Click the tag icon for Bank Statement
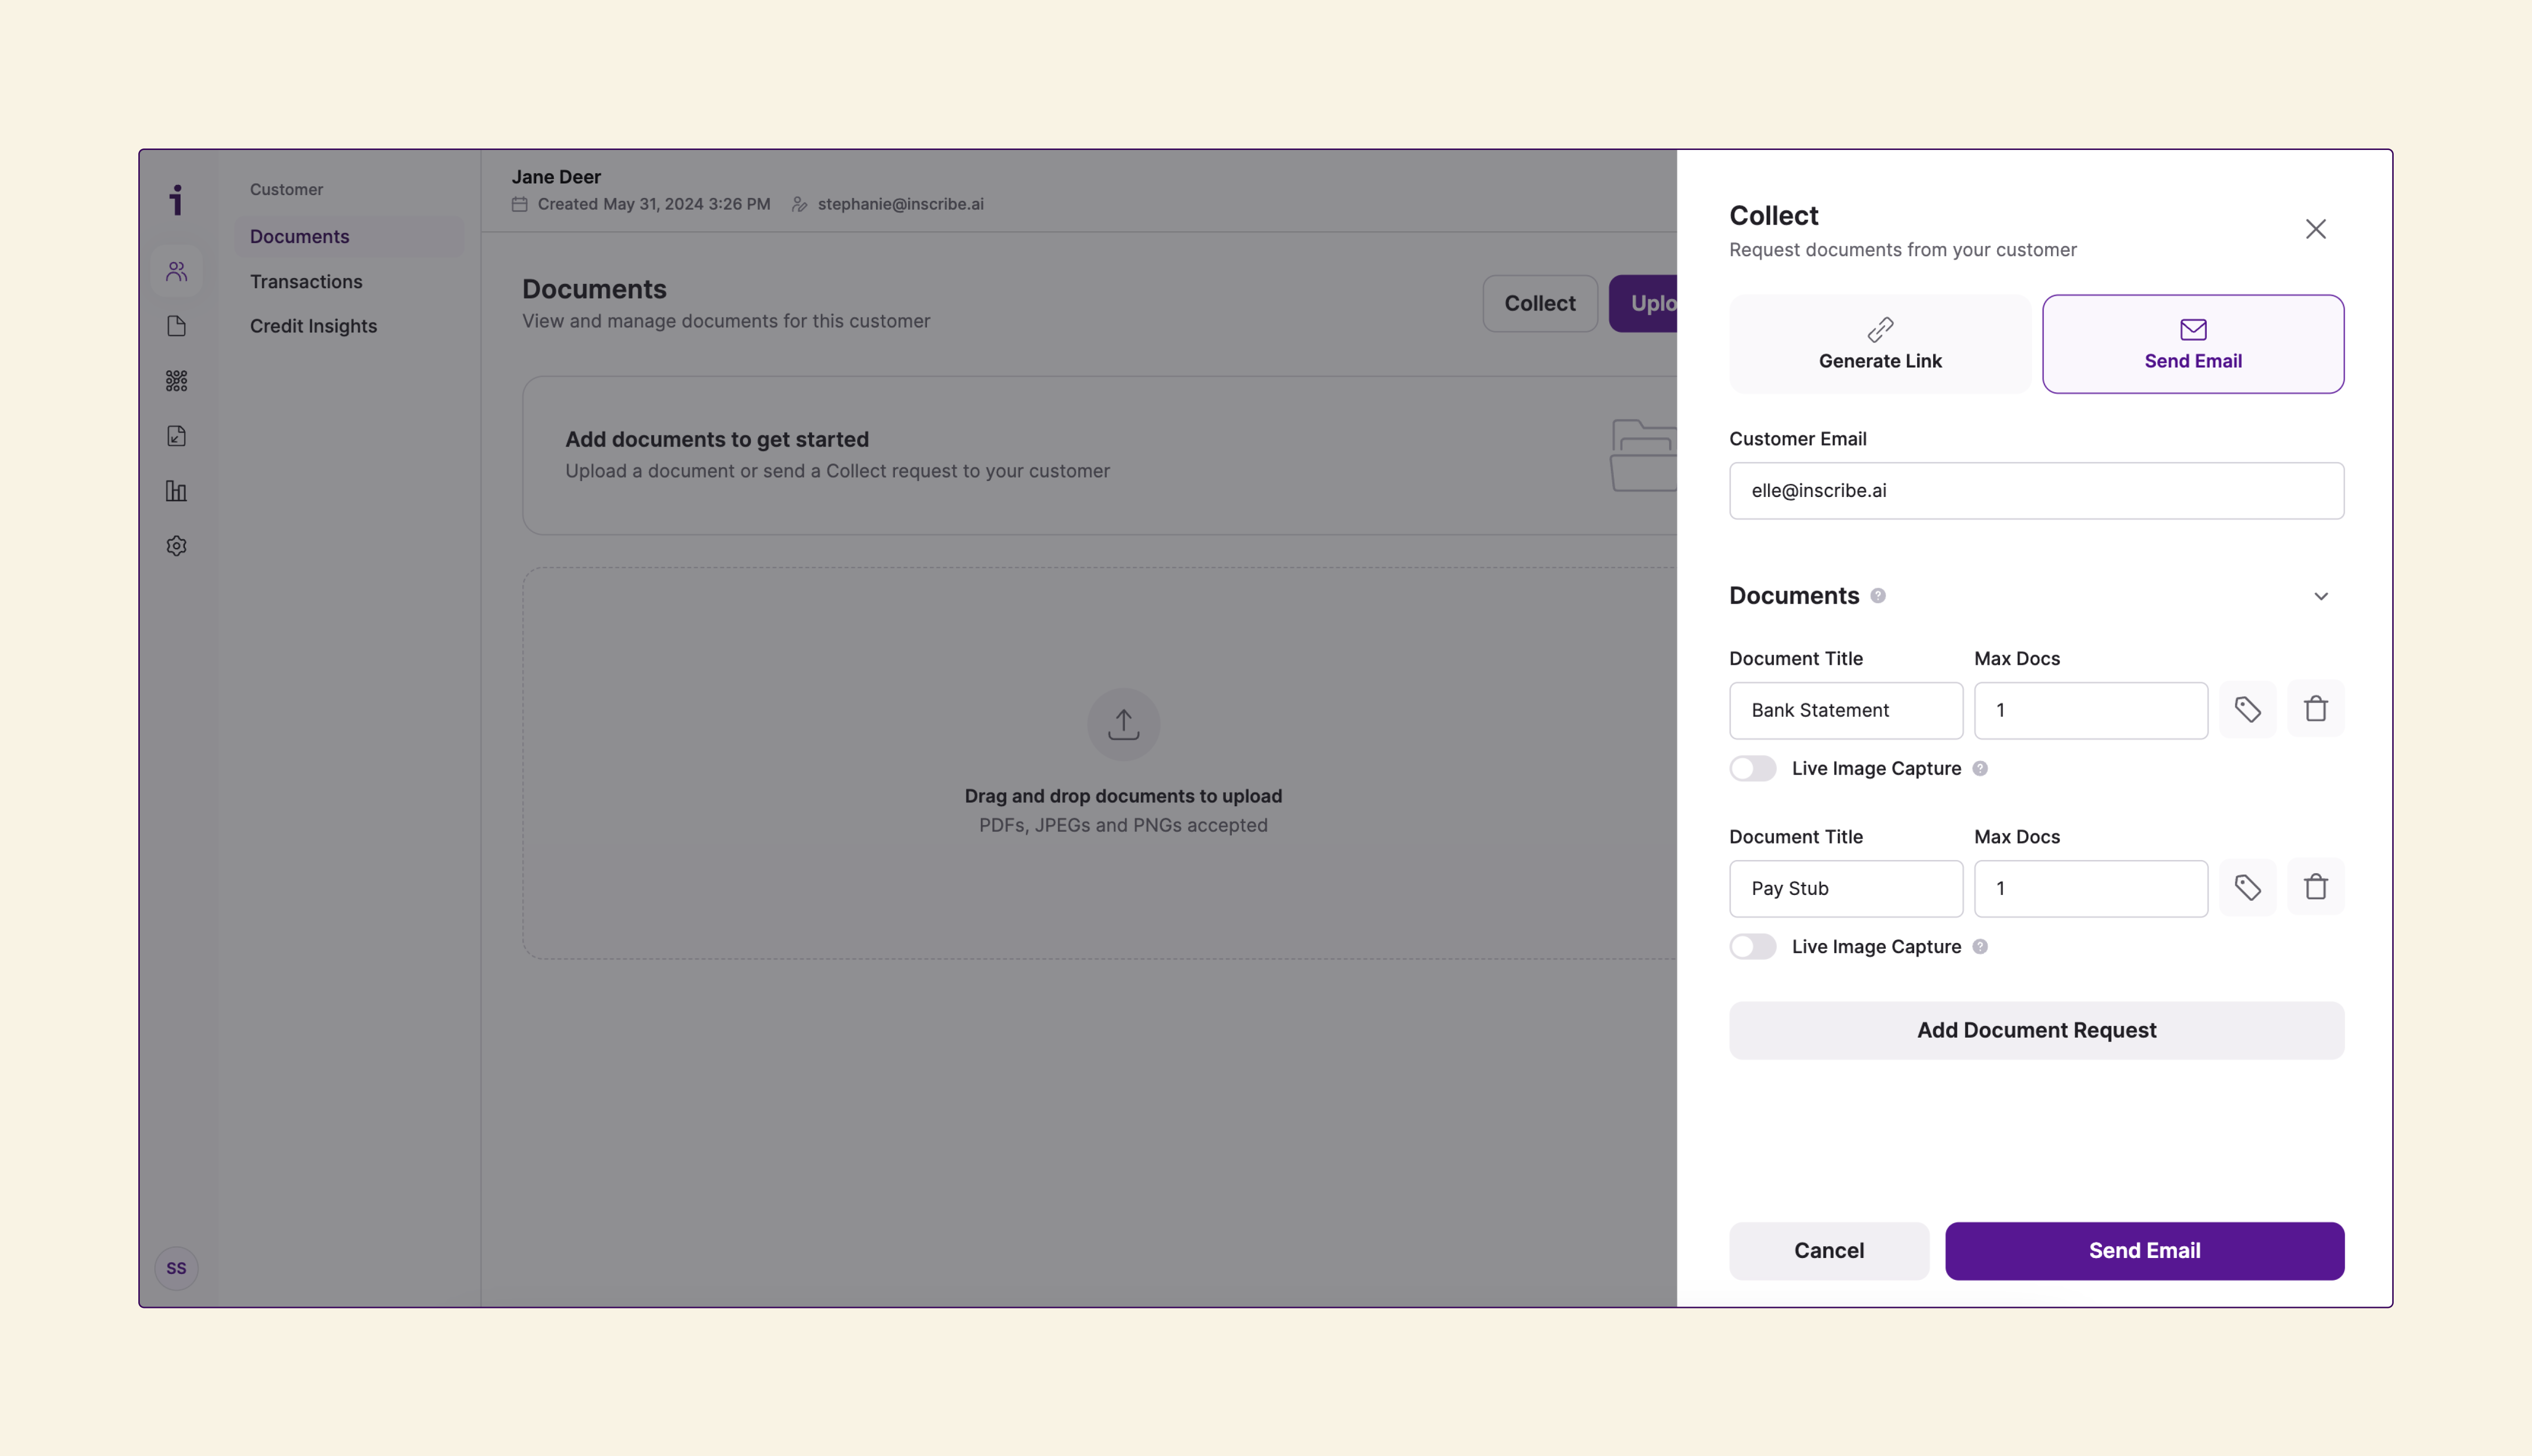Viewport: 2532px width, 1456px height. pyautogui.click(x=2247, y=710)
